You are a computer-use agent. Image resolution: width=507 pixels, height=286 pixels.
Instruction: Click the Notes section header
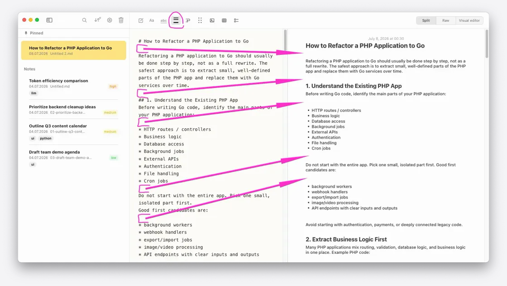(x=29, y=69)
